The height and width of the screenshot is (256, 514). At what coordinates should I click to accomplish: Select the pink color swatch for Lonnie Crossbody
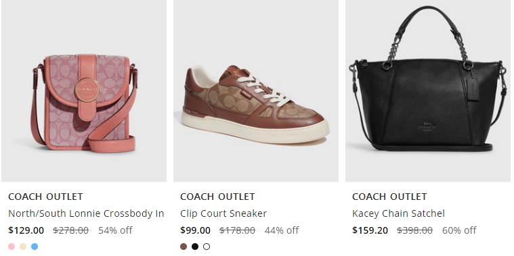(12, 247)
